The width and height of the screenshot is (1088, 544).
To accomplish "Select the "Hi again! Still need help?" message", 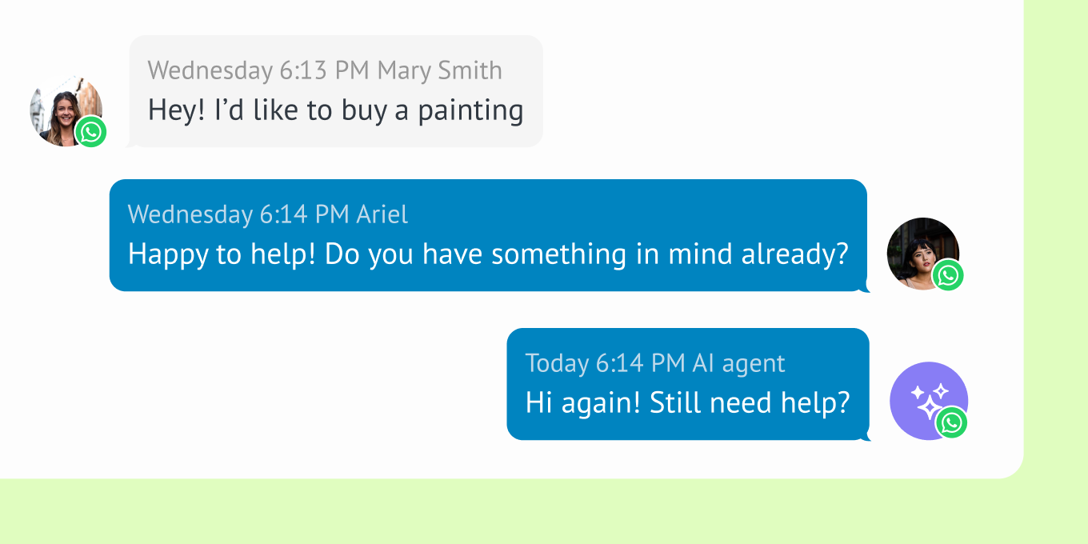I will click(686, 402).
